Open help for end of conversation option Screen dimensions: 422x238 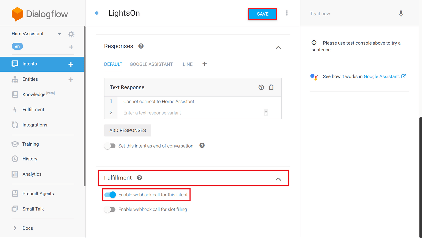click(x=202, y=145)
